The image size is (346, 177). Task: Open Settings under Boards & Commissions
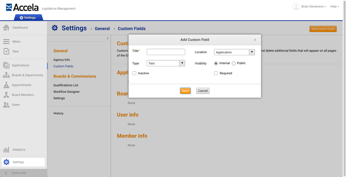click(59, 98)
